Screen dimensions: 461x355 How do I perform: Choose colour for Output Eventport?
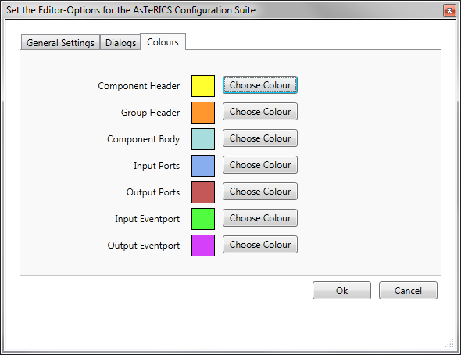click(260, 245)
